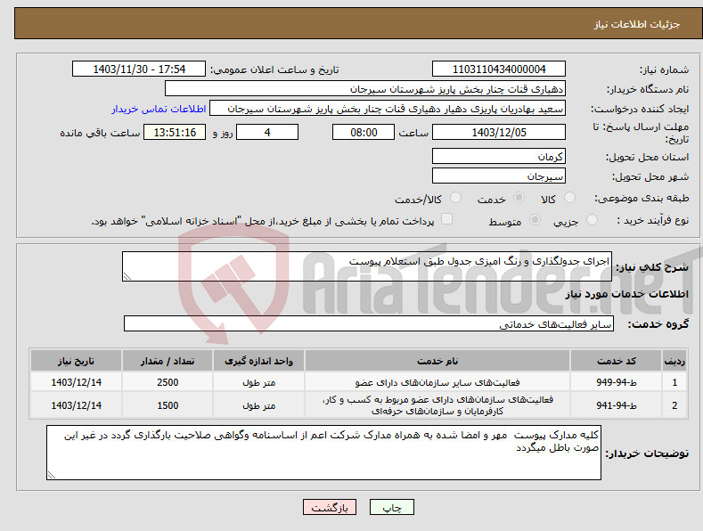Open the اطلاعات تماس خریدار link

[159, 109]
